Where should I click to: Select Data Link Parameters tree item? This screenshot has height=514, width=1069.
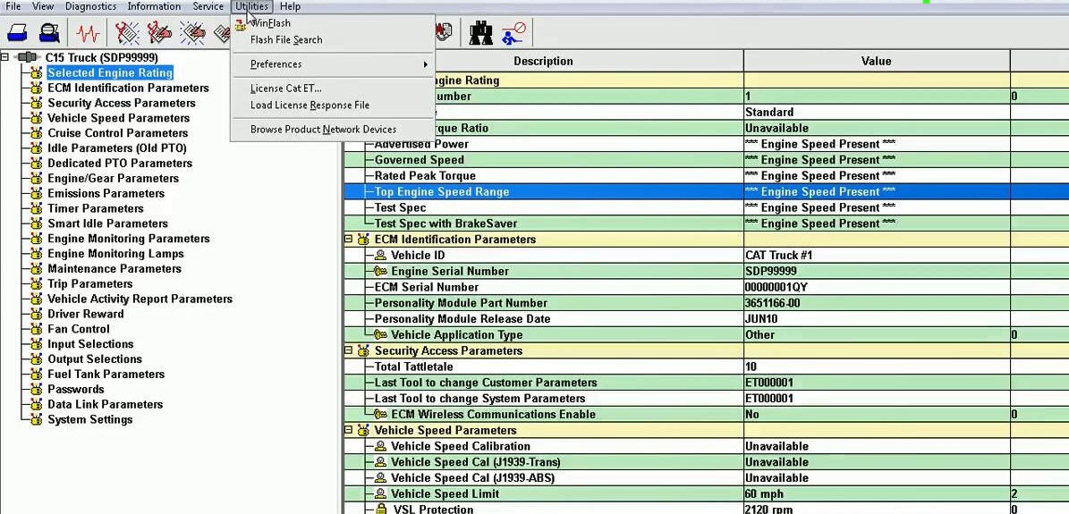tap(105, 404)
